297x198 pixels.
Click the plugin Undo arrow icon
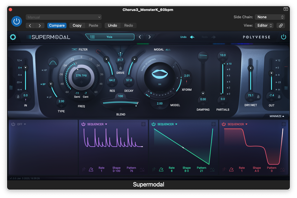(192, 37)
